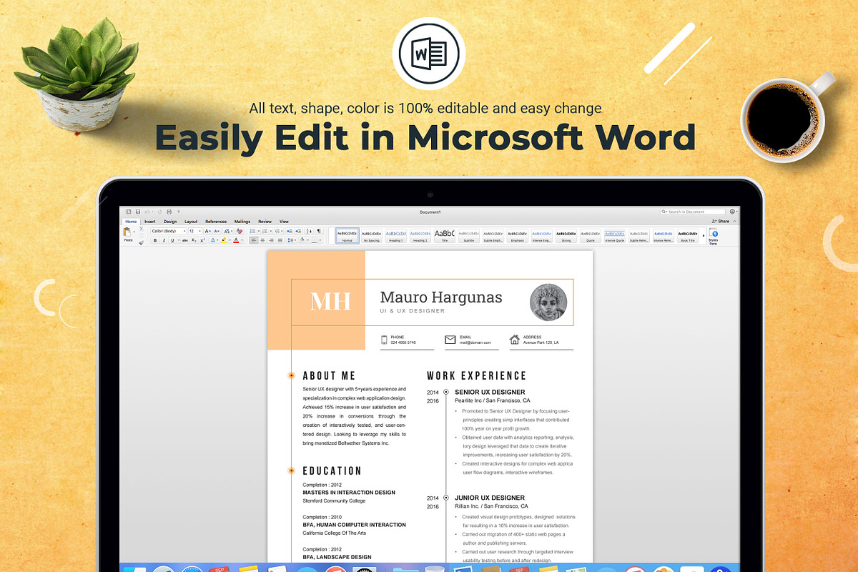This screenshot has height=572, width=858.
Task: Apply the Heading 1 style
Action: point(396,236)
